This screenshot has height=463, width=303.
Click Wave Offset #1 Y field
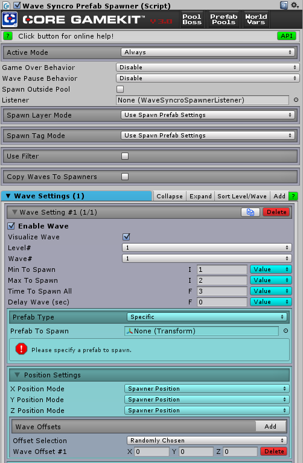point(196,451)
